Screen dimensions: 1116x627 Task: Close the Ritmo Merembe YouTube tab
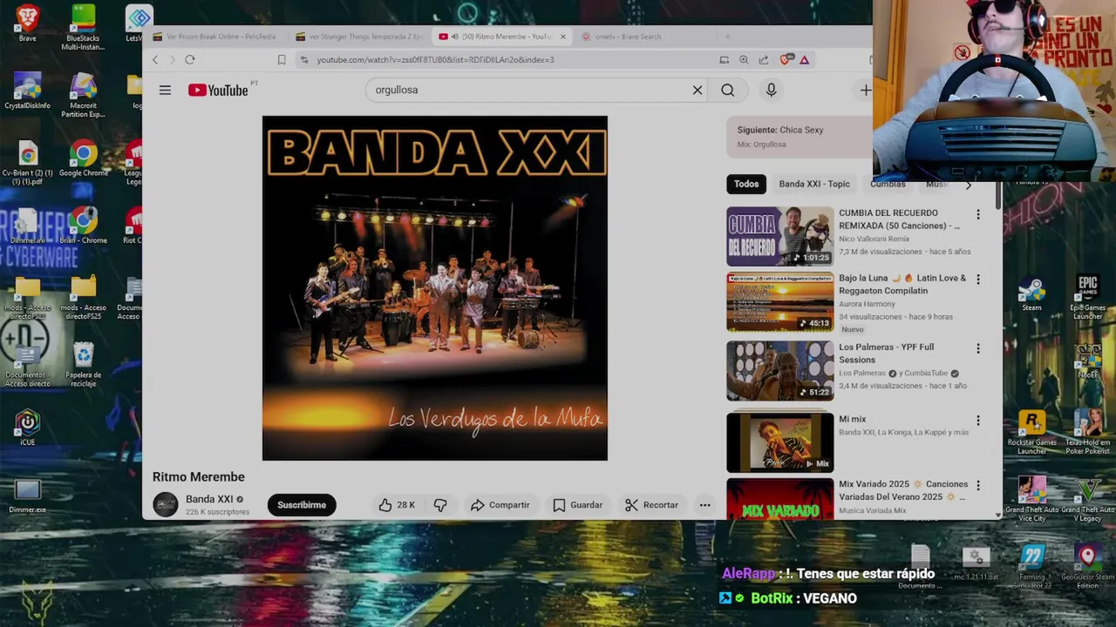(x=562, y=37)
